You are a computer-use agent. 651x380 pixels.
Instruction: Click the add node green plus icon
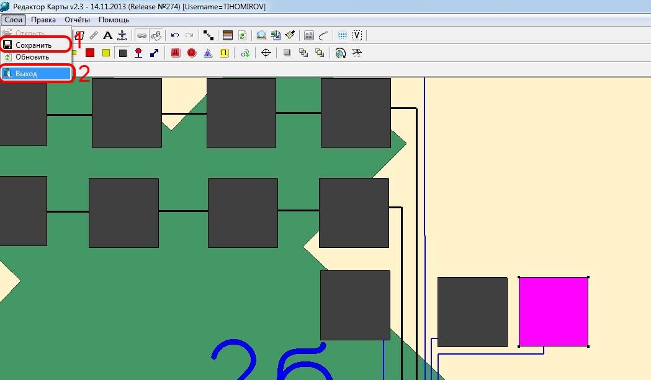click(245, 53)
